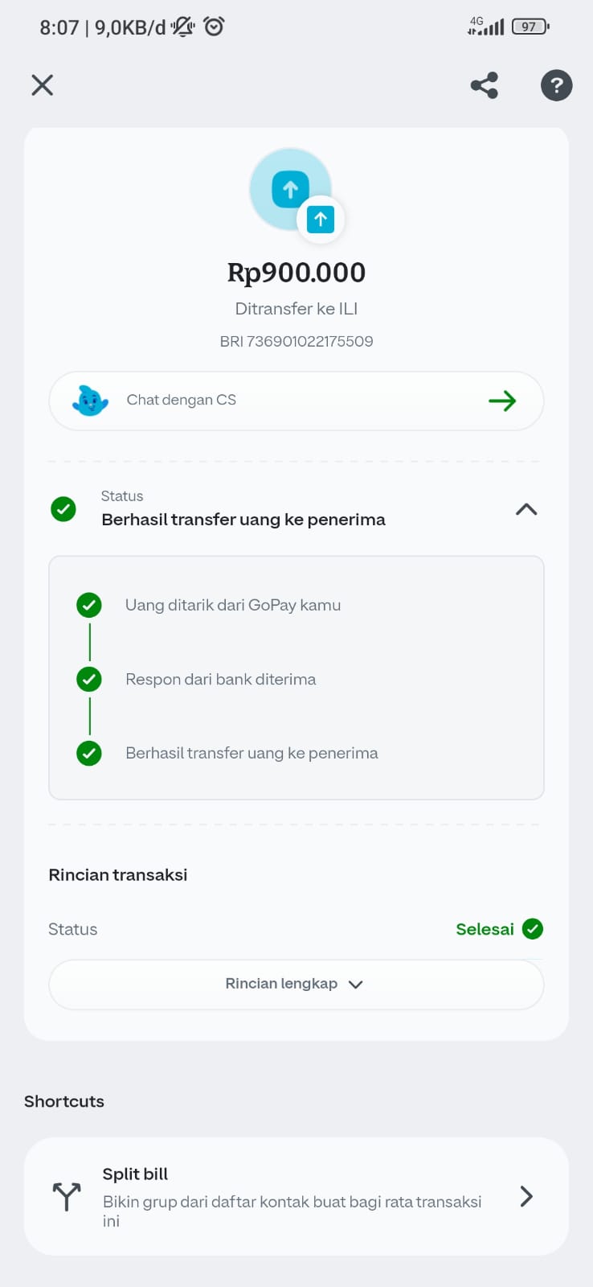
Task: Tap the alarm clock status icon
Action: click(214, 27)
